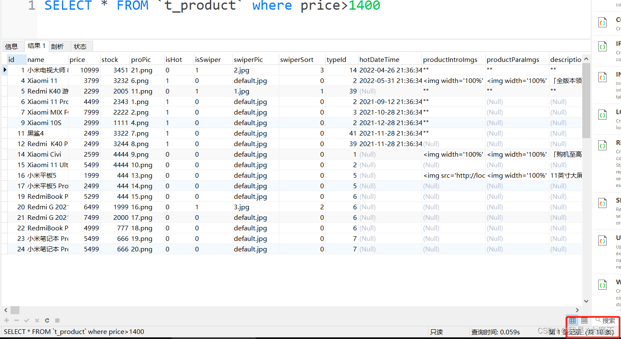Click the discard changes X icon

37,320
